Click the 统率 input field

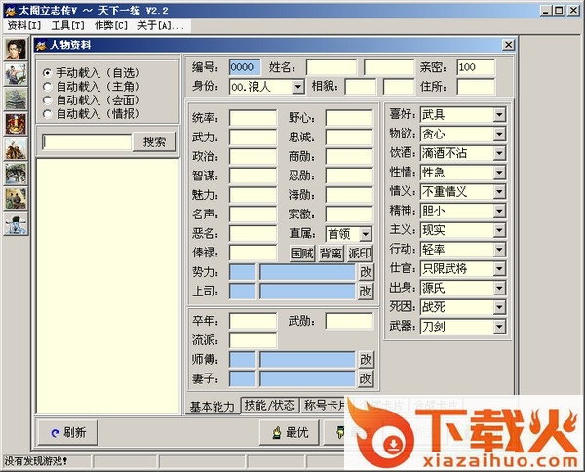253,118
